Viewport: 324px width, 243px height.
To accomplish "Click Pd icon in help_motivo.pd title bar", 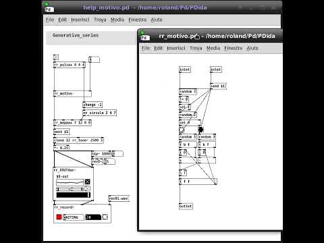I will coord(49,8).
